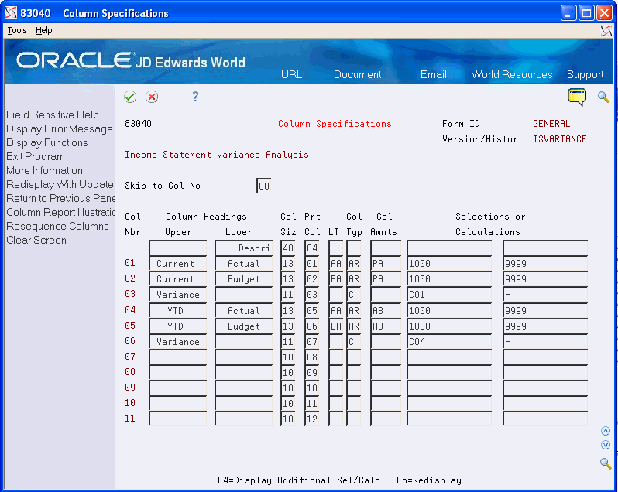Image resolution: width=618 pixels, height=492 pixels.
Task: Open World Resources in banner
Action: [512, 74]
